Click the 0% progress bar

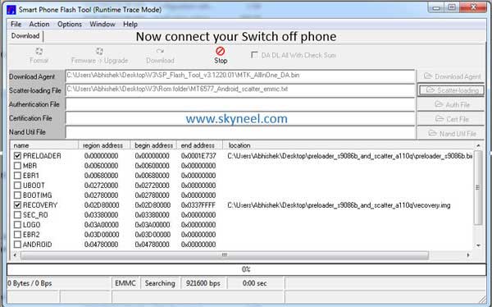pos(246,269)
